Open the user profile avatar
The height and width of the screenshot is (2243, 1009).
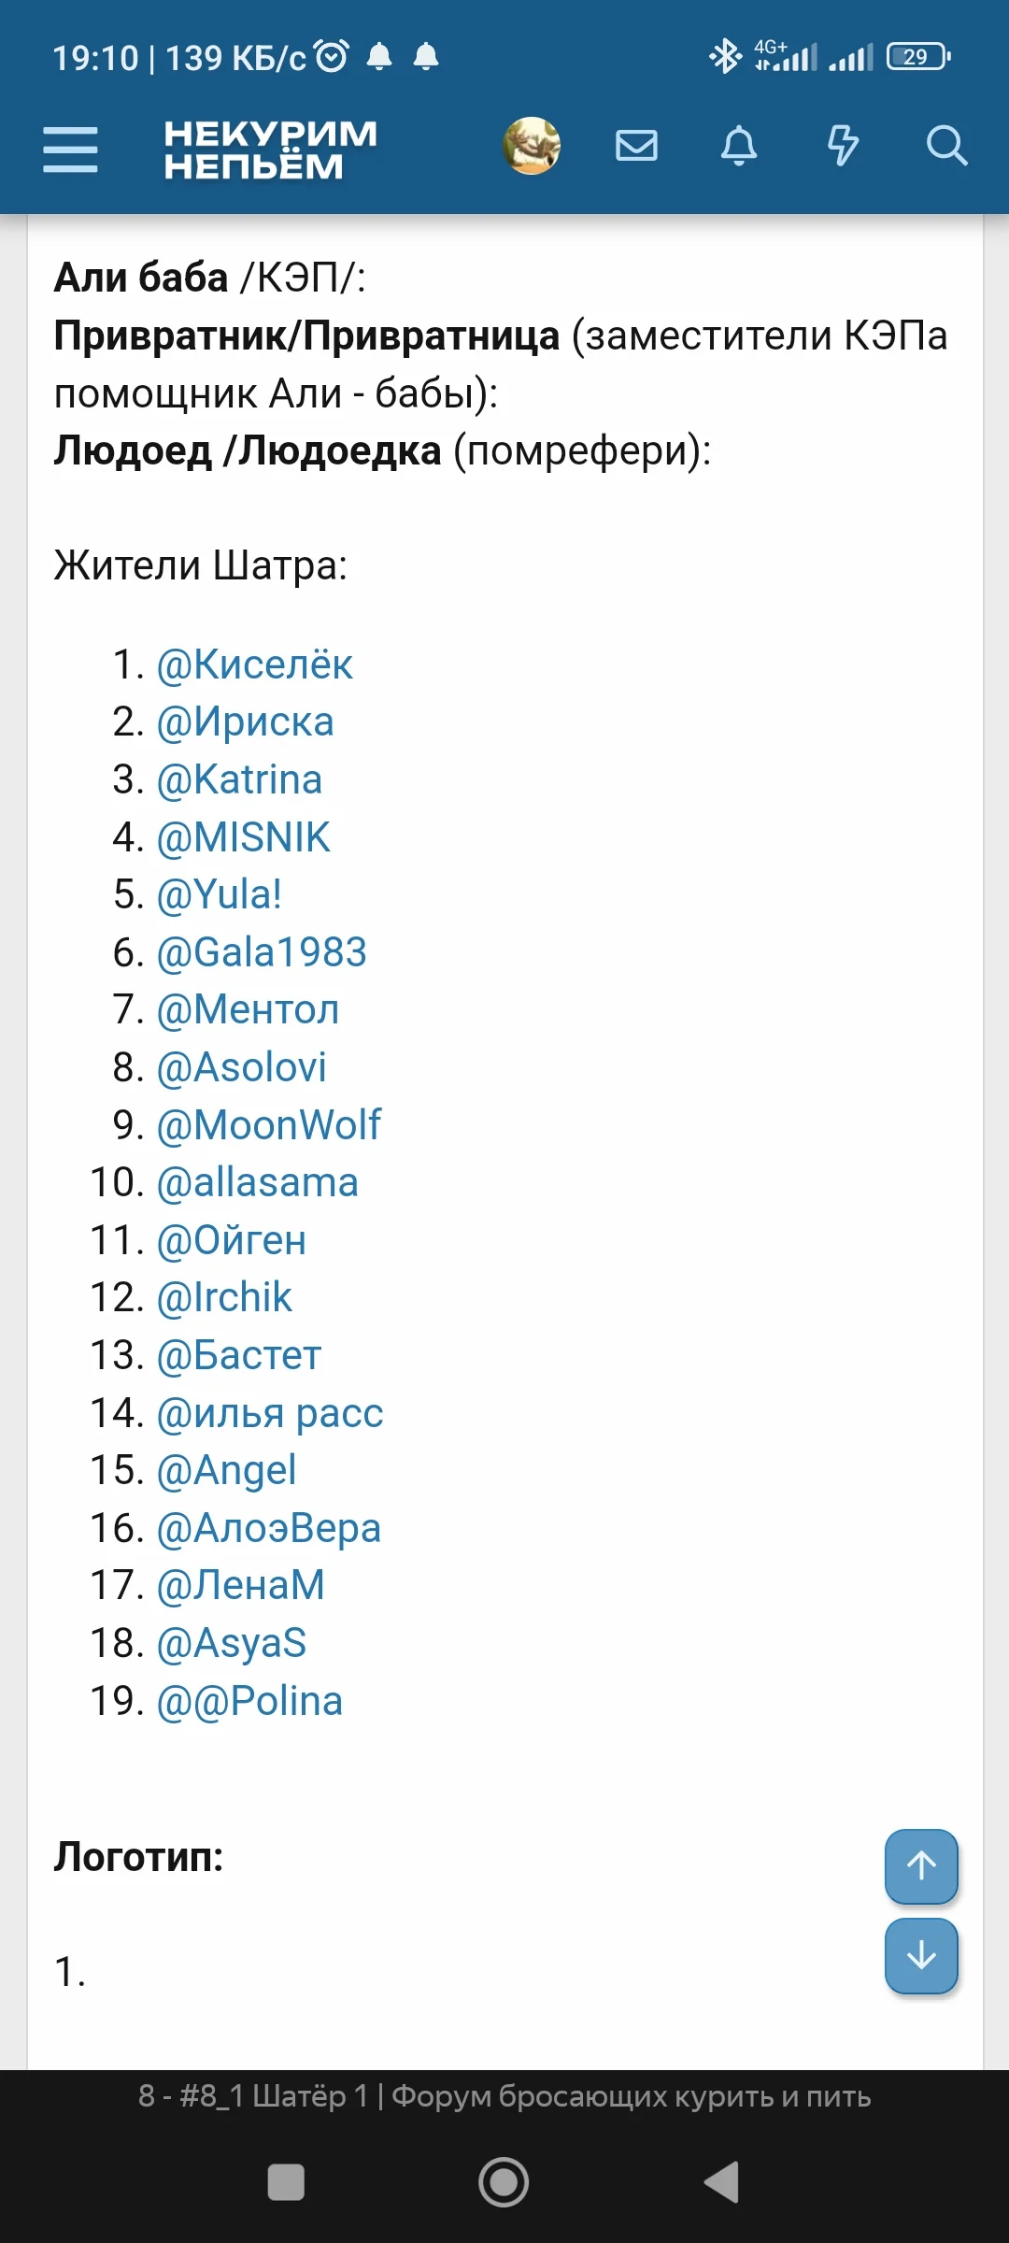pyautogui.click(x=532, y=146)
